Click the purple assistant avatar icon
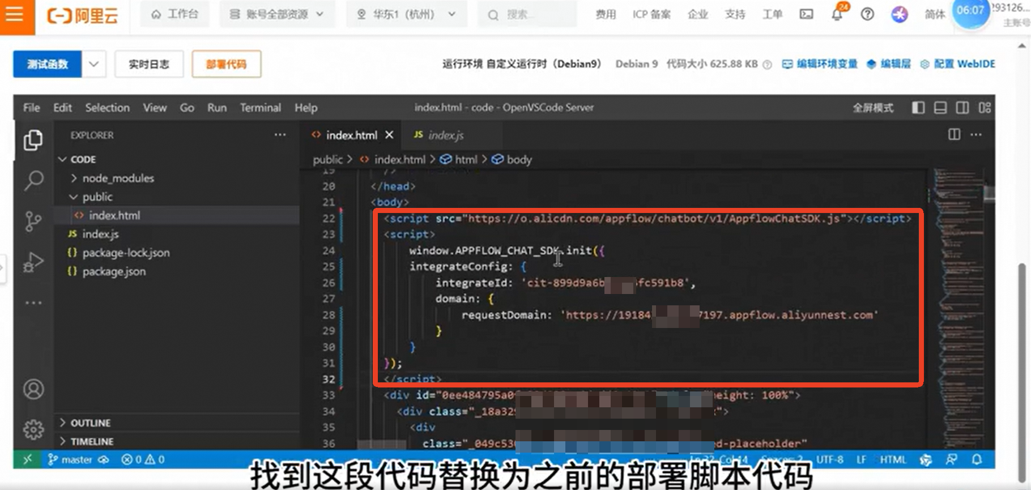The height and width of the screenshot is (490, 1031). 900,14
